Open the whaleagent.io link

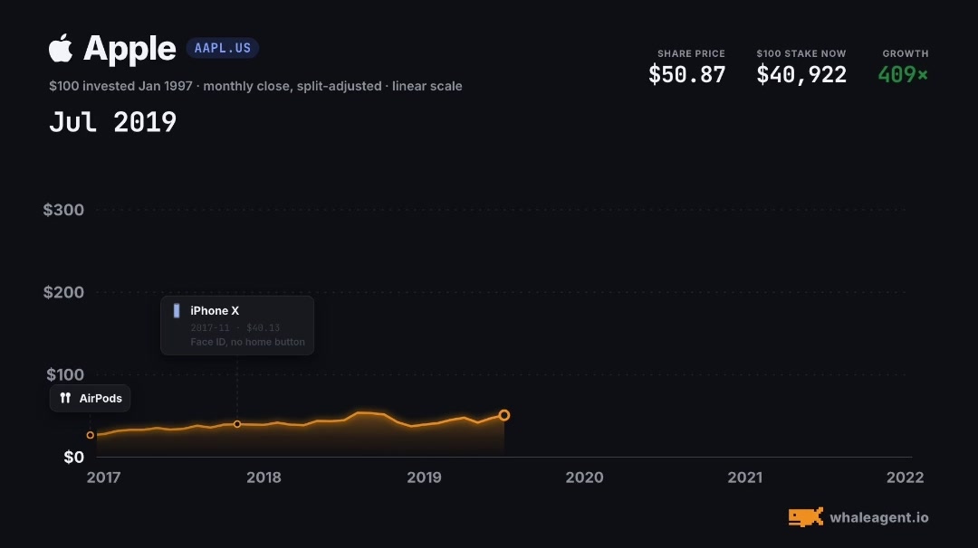coord(878,517)
